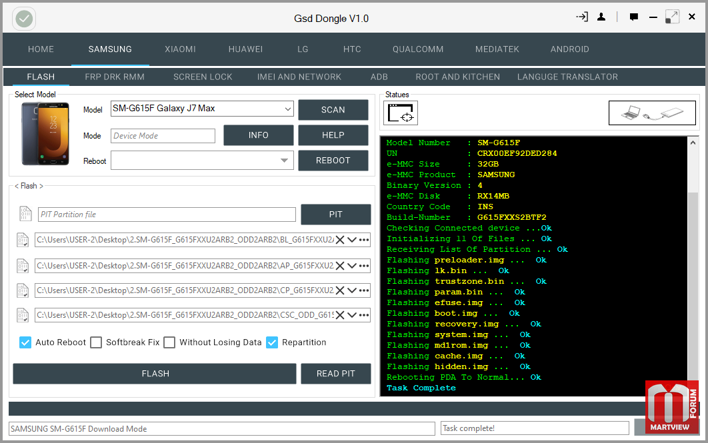Click the PIT partition file document icon
Viewport: 708px width, 443px height.
25,214
